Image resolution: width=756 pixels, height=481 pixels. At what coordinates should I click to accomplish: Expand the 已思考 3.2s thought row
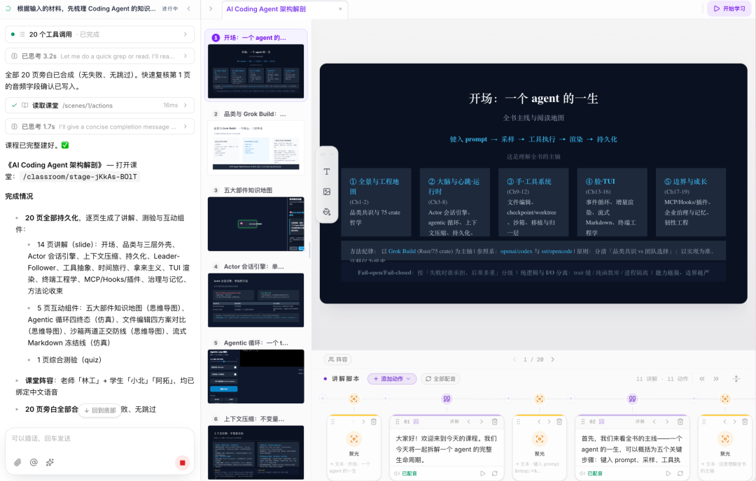coord(100,56)
